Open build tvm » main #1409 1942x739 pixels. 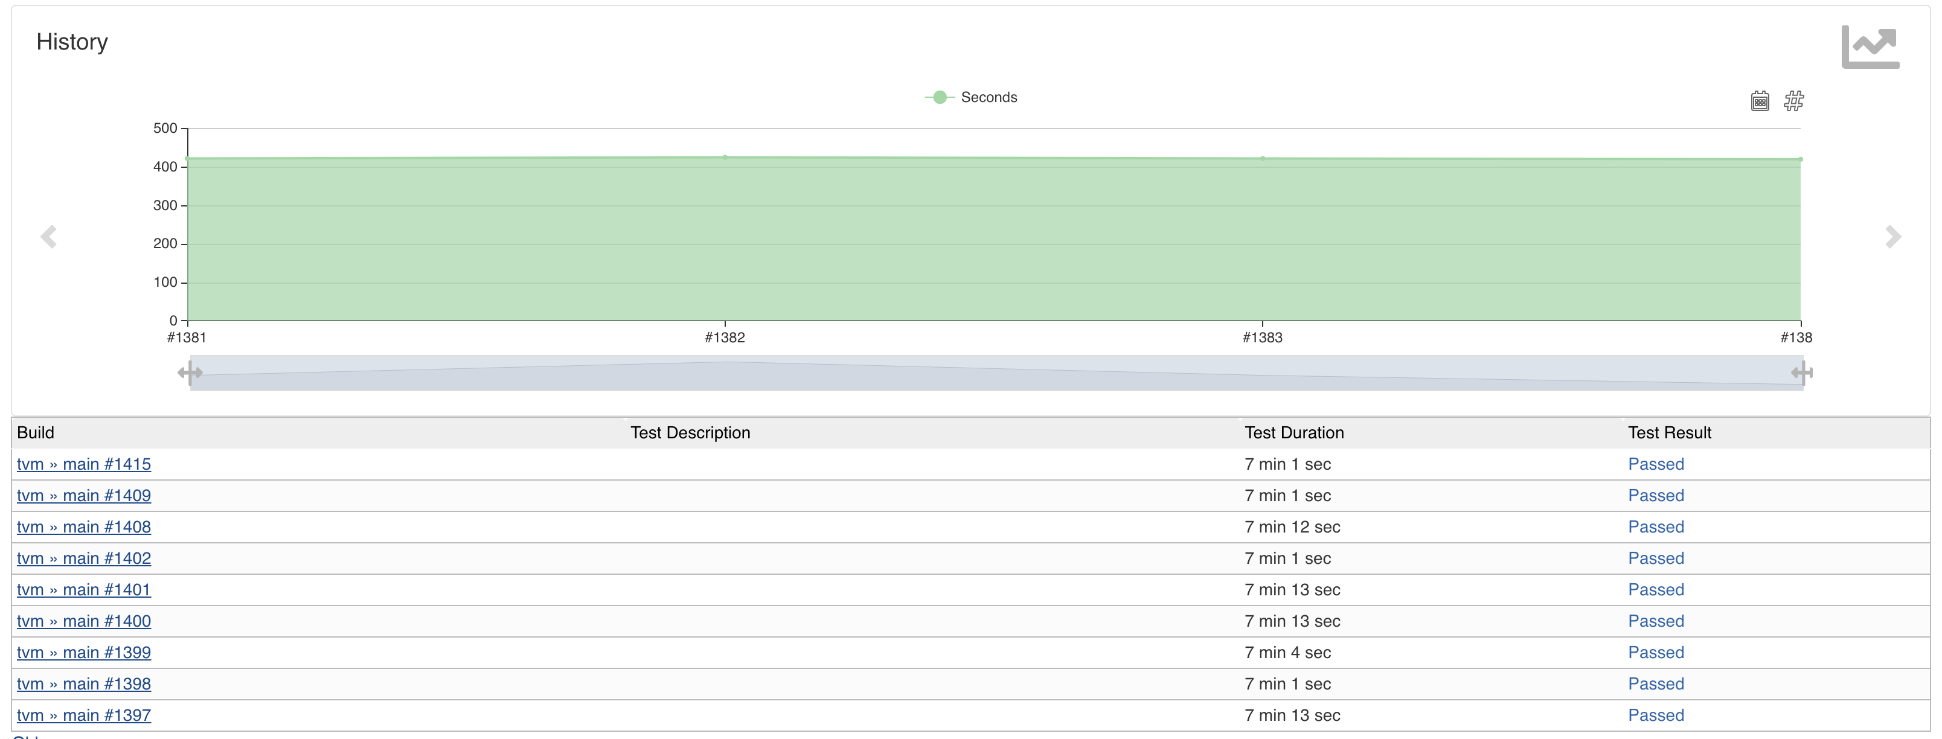click(x=84, y=496)
